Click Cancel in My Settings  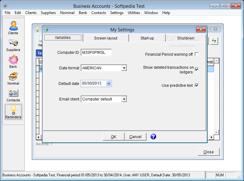click(x=135, y=137)
